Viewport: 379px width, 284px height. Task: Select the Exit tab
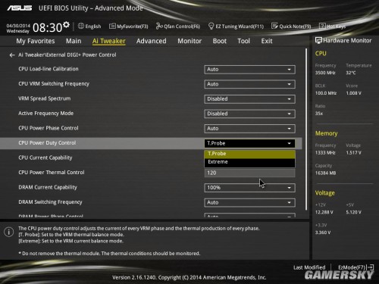pyautogui.click(x=267, y=41)
